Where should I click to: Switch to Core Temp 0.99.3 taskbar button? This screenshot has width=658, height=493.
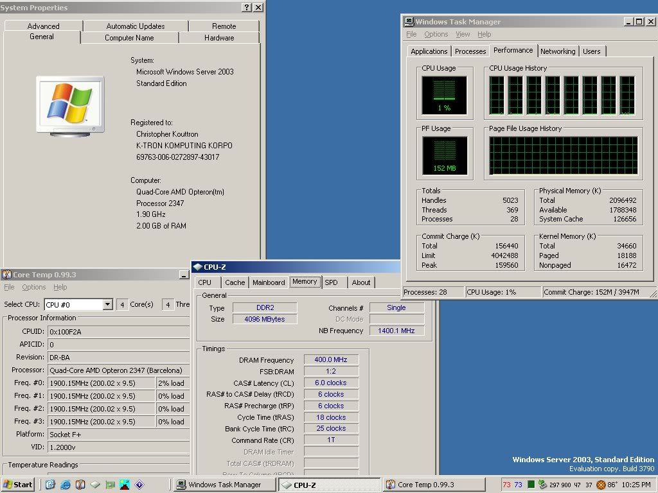pyautogui.click(x=434, y=485)
